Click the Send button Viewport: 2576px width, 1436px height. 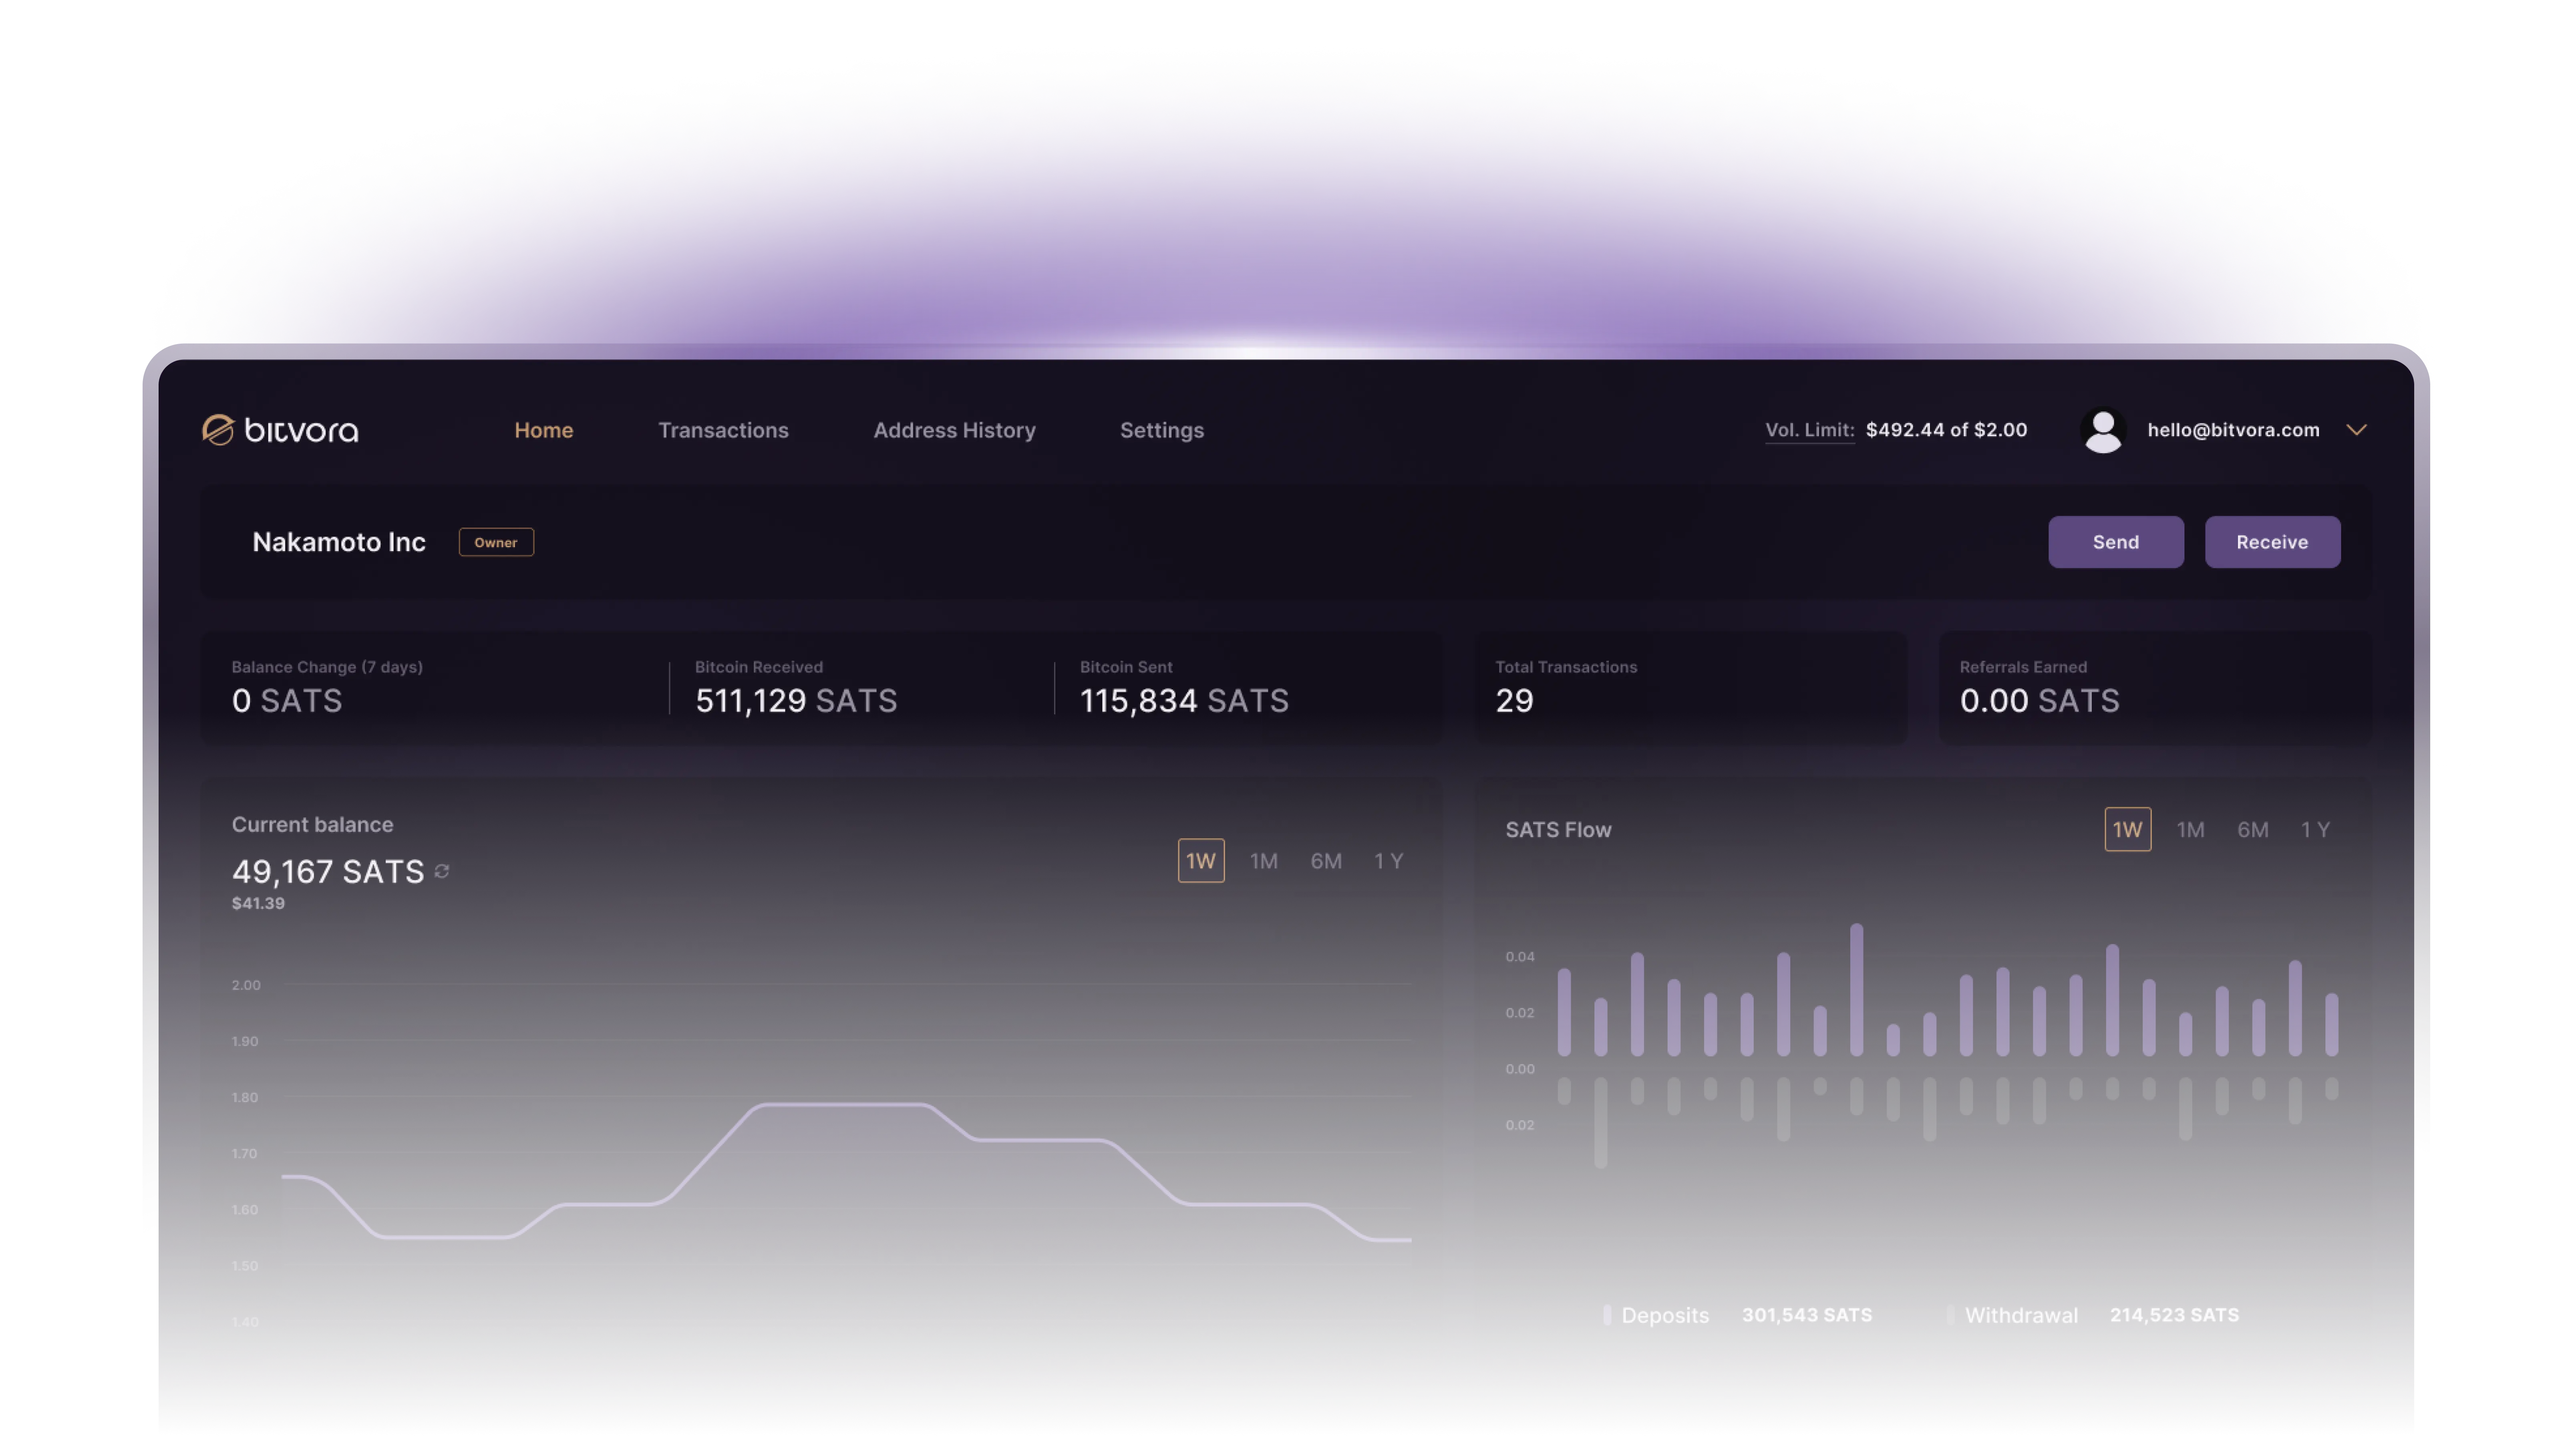[2116, 542]
